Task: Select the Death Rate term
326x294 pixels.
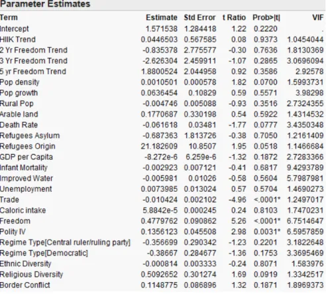Action: [19, 125]
